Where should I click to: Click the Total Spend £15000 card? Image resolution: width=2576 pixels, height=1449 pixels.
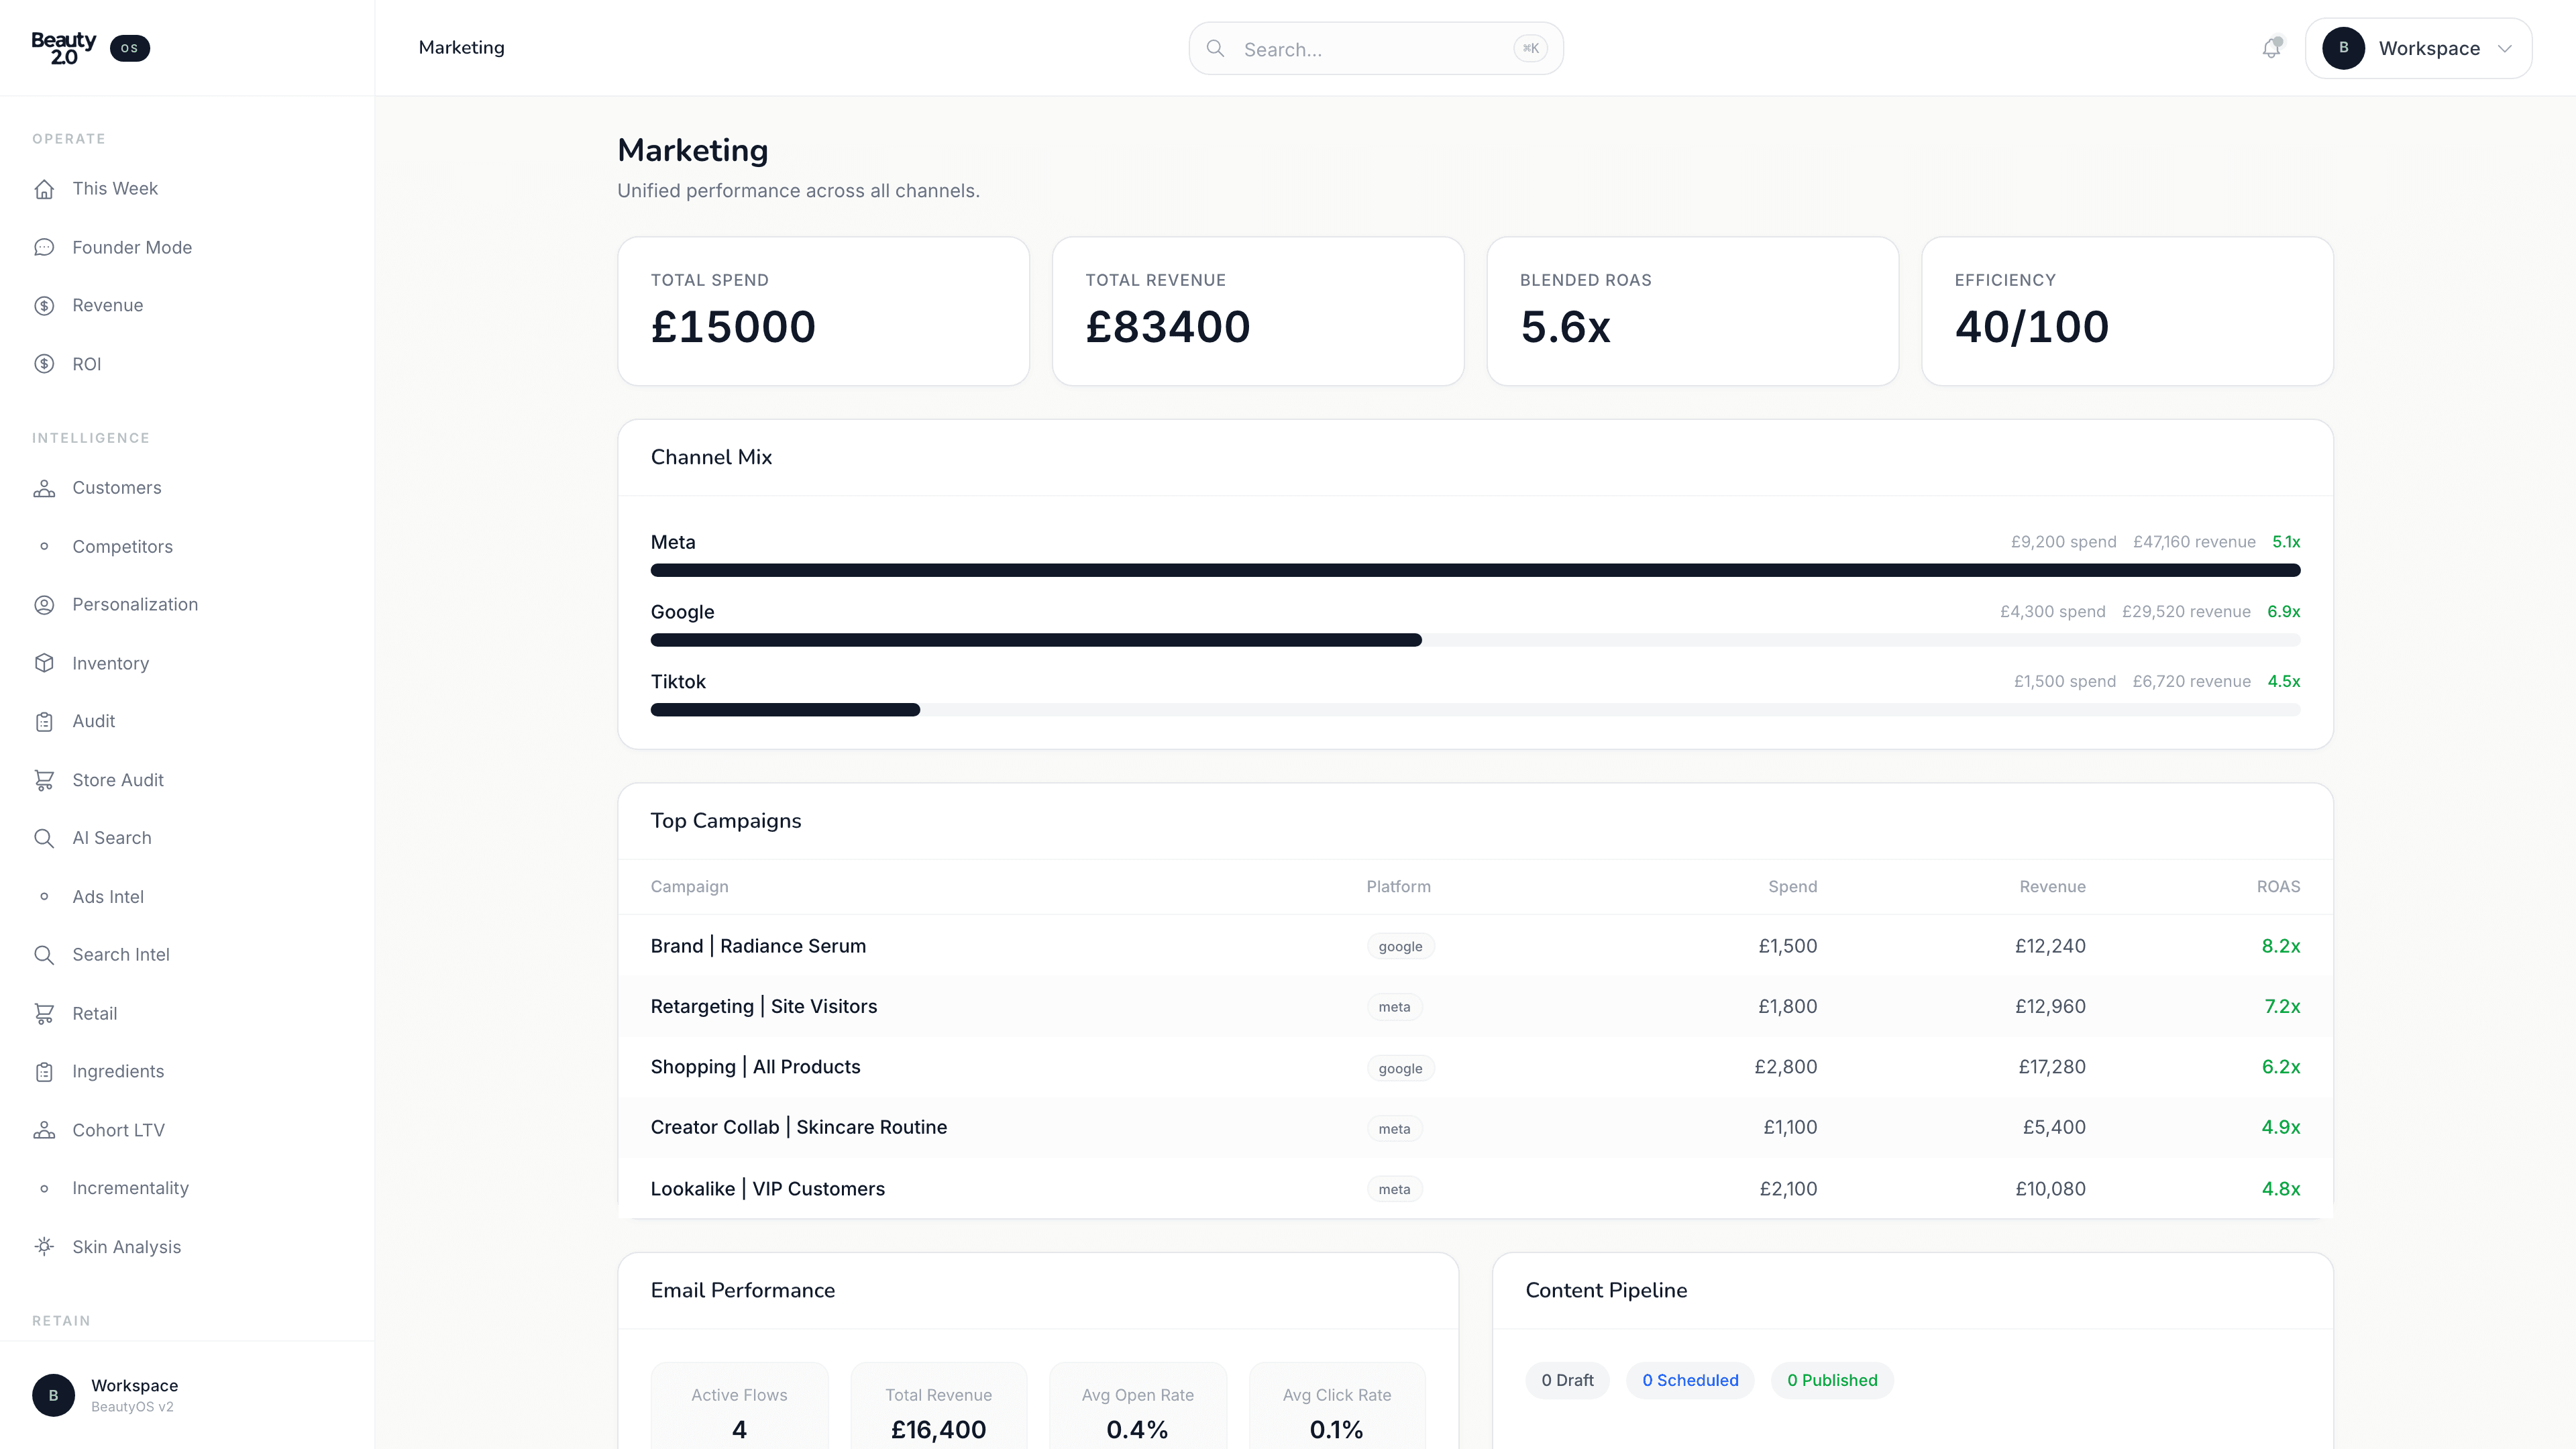(x=823, y=311)
